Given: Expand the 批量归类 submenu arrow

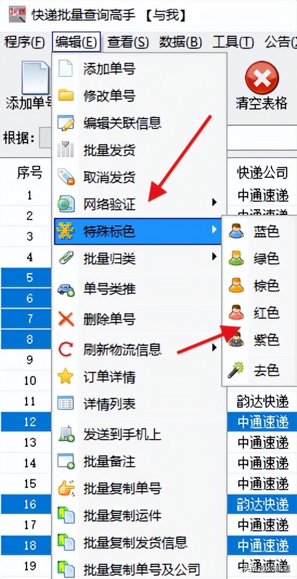Looking at the screenshot, I should (214, 256).
